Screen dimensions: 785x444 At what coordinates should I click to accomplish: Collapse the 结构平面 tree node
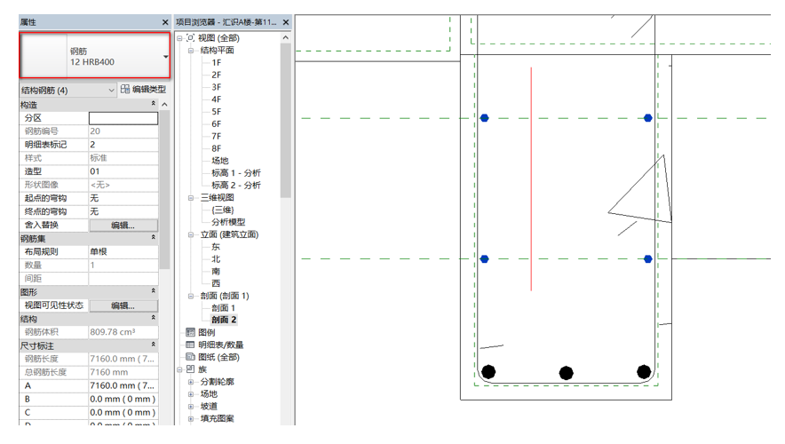(190, 51)
